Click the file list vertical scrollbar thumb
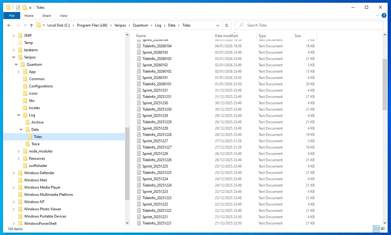The image size is (391, 235). pyautogui.click(x=385, y=84)
